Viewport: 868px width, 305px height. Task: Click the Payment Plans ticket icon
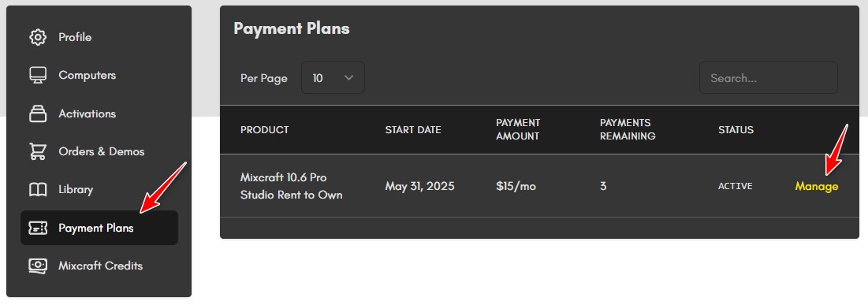tap(38, 228)
